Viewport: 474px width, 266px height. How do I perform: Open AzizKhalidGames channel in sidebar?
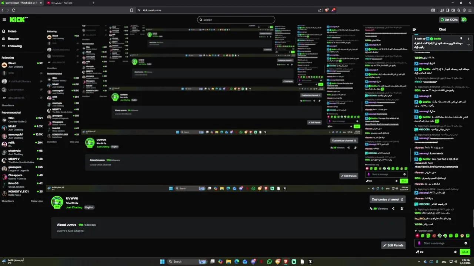point(22,81)
